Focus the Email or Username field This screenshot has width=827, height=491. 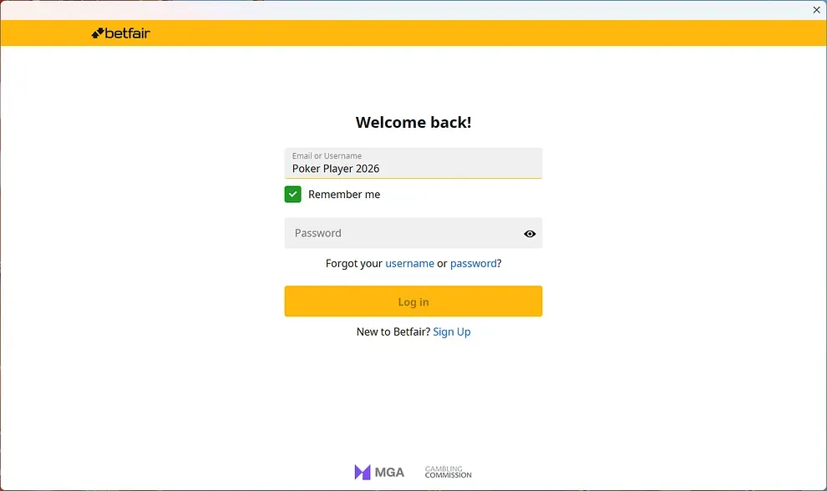[x=413, y=163]
